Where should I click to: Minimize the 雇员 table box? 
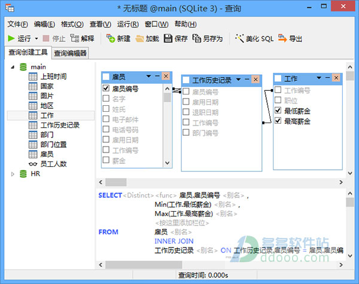pyautogui.click(x=157, y=76)
